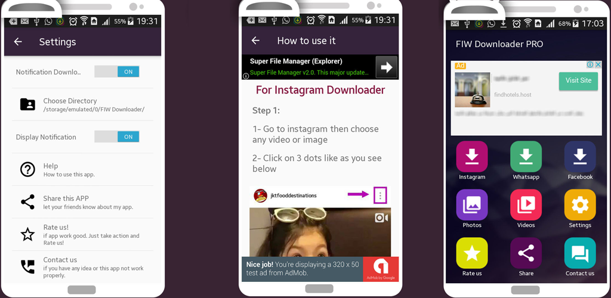Tap the Share this APP icon
Image resolution: width=611 pixels, height=298 pixels.
[27, 202]
